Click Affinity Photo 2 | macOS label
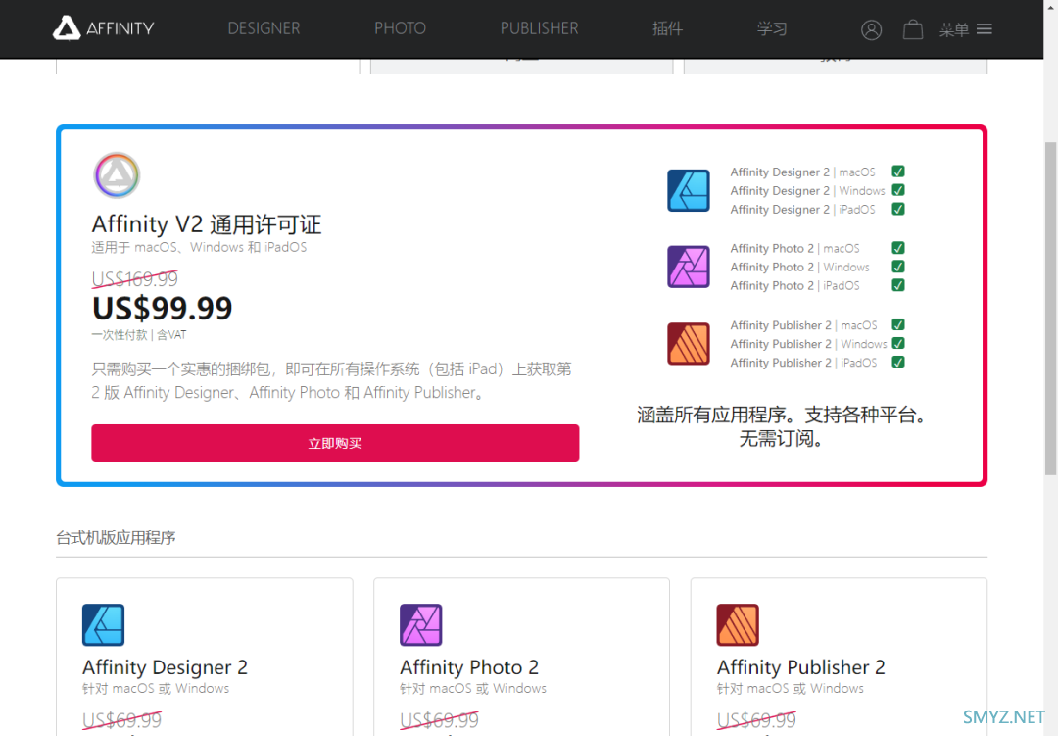1058x736 pixels. pyautogui.click(x=794, y=249)
